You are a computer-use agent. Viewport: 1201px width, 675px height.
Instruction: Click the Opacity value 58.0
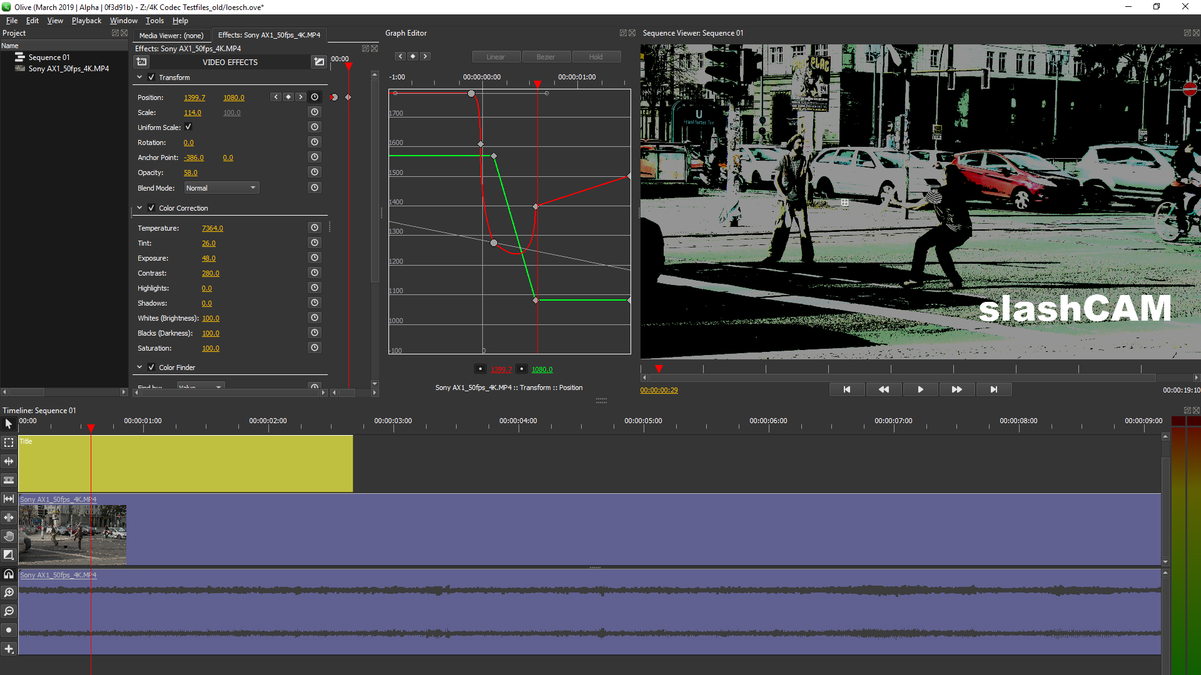(x=191, y=172)
